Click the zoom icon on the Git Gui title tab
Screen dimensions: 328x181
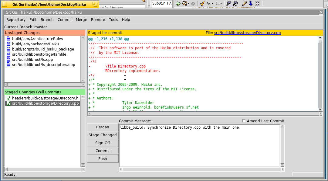pos(95,4)
